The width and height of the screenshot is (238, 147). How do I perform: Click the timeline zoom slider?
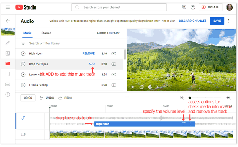point(205,98)
